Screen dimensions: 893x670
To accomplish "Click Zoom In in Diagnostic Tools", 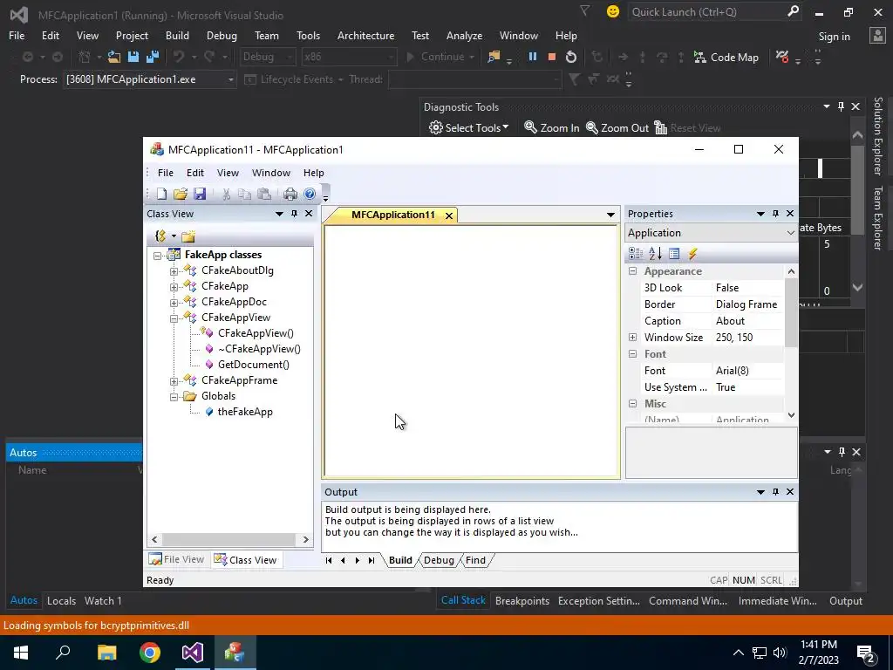I will coord(551,127).
